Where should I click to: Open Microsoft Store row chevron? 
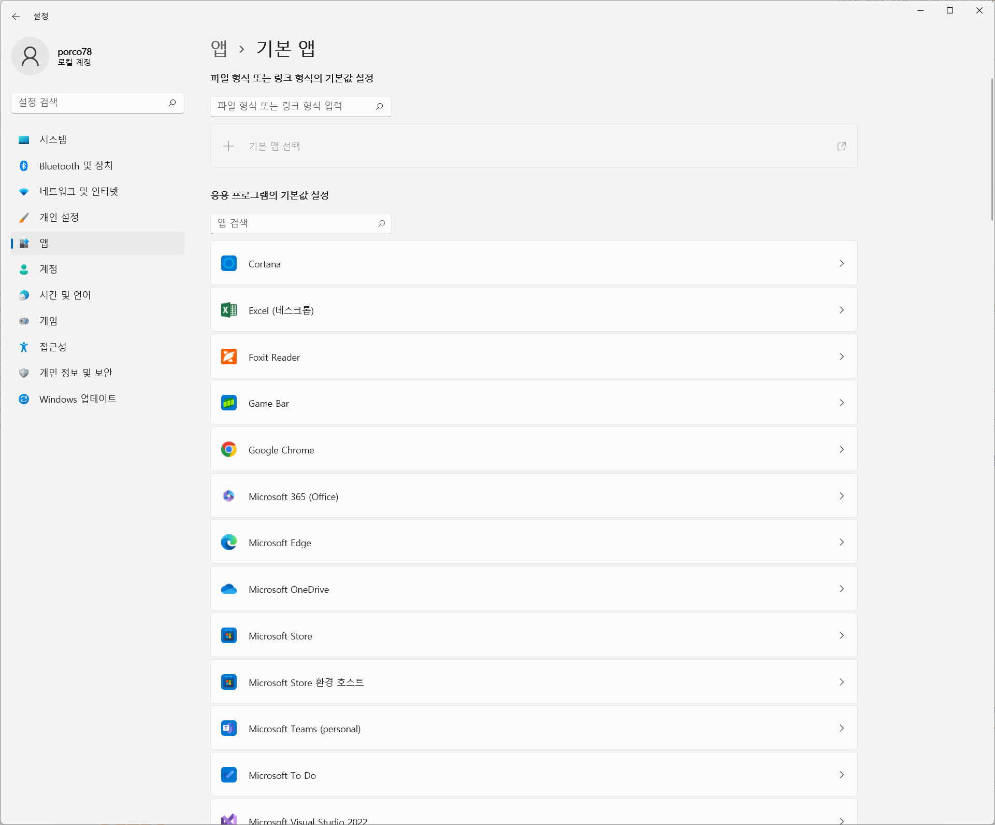842,635
